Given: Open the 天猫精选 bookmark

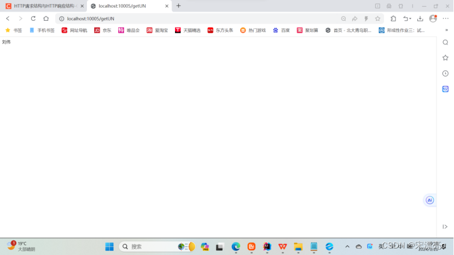Looking at the screenshot, I should point(188,30).
